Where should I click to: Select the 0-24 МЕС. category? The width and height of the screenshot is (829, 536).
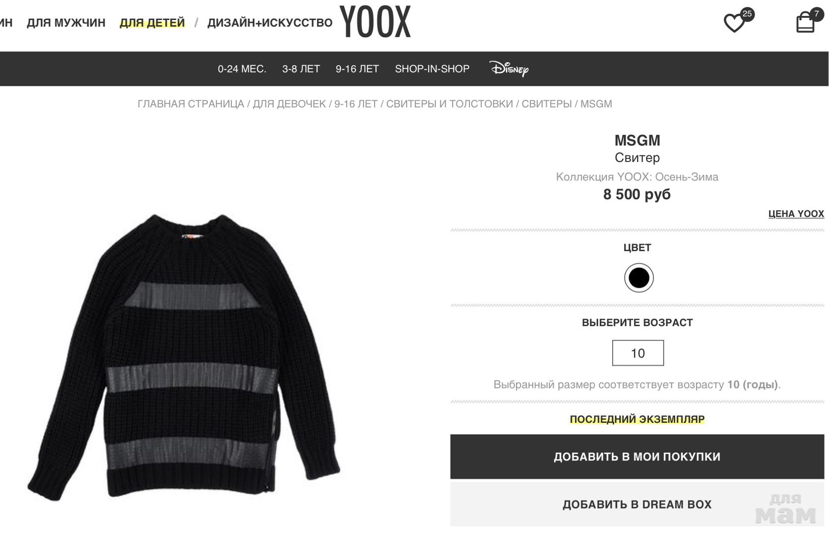click(x=242, y=69)
